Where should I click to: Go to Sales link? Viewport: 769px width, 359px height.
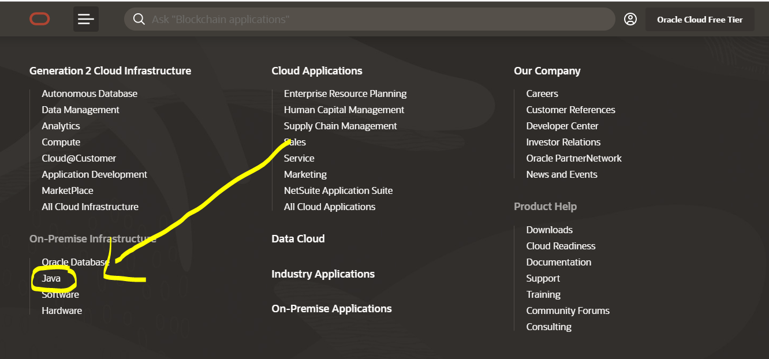pyautogui.click(x=295, y=142)
